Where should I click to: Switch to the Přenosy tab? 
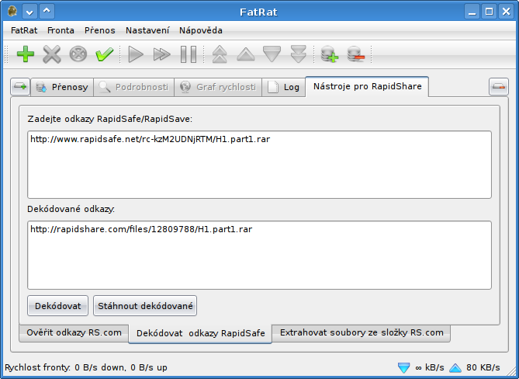coord(62,87)
